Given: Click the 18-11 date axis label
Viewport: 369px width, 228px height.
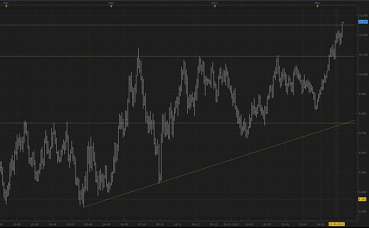Looking at the screenshot, I should (x=178, y=224).
